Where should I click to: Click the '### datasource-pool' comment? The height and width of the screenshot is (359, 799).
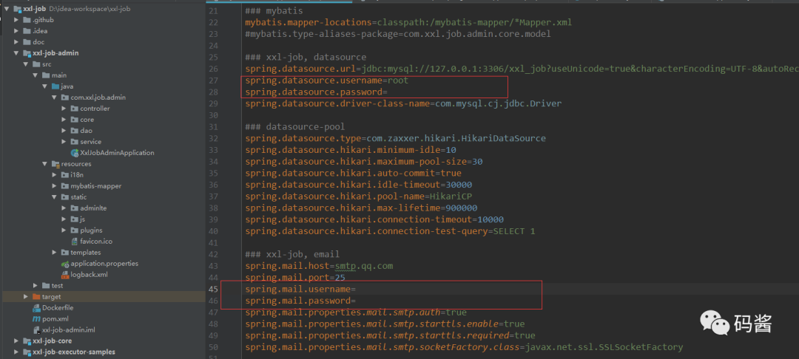tap(294, 126)
